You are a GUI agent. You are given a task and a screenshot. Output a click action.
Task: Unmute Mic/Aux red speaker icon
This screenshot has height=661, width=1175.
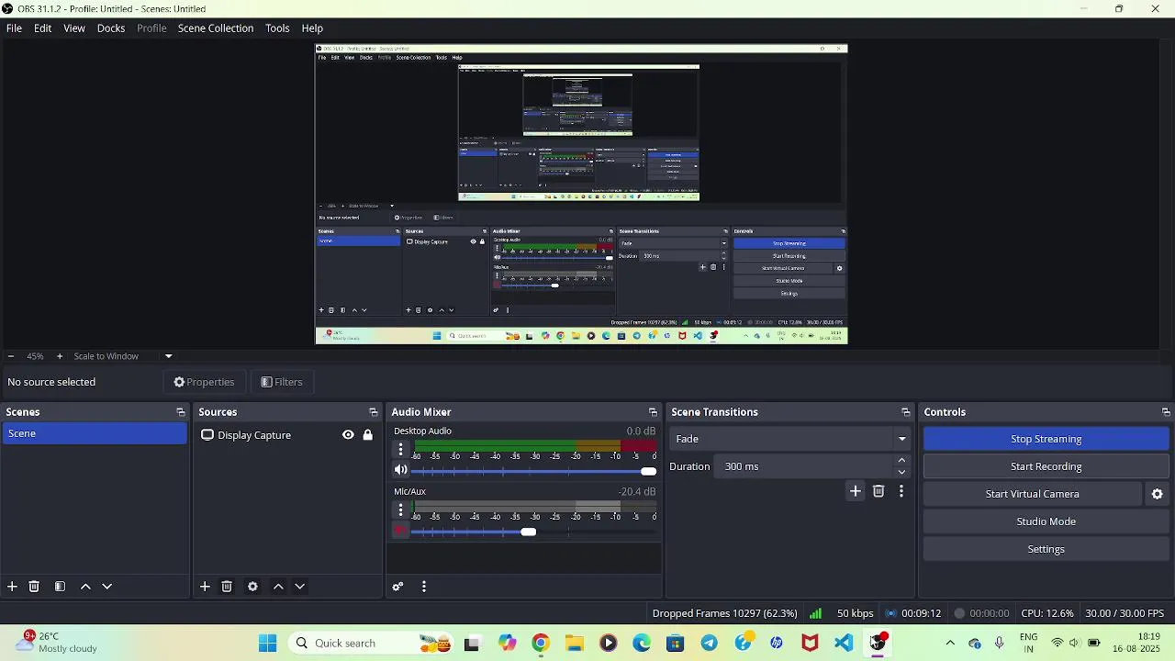(x=400, y=531)
